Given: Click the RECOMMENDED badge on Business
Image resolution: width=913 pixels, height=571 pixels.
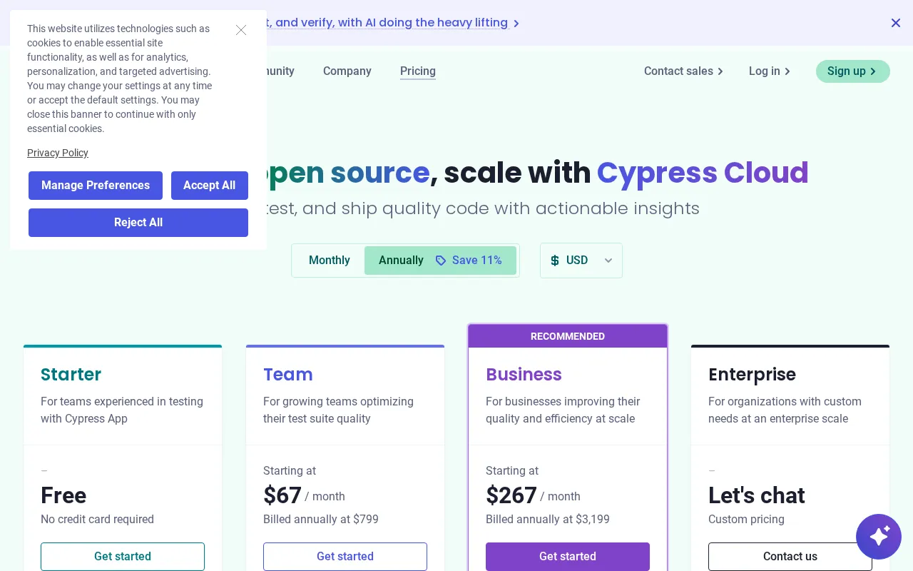Looking at the screenshot, I should (x=568, y=336).
